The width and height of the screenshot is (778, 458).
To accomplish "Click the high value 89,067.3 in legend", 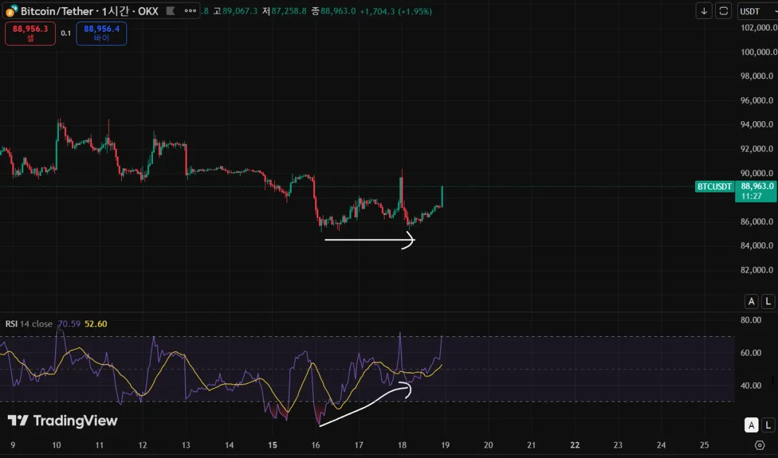I will pos(240,11).
